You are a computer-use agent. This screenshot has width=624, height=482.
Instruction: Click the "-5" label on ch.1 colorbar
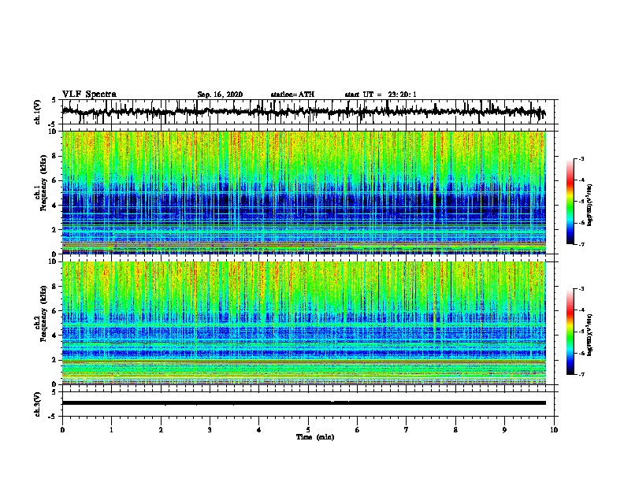point(581,202)
